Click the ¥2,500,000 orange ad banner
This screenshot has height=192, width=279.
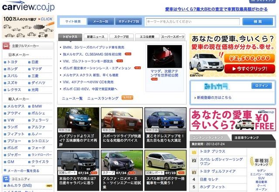coord(249,58)
